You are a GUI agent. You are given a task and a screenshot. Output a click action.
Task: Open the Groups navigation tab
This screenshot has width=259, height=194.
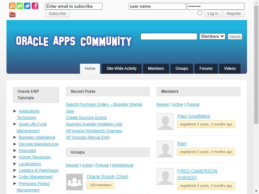coord(182,69)
